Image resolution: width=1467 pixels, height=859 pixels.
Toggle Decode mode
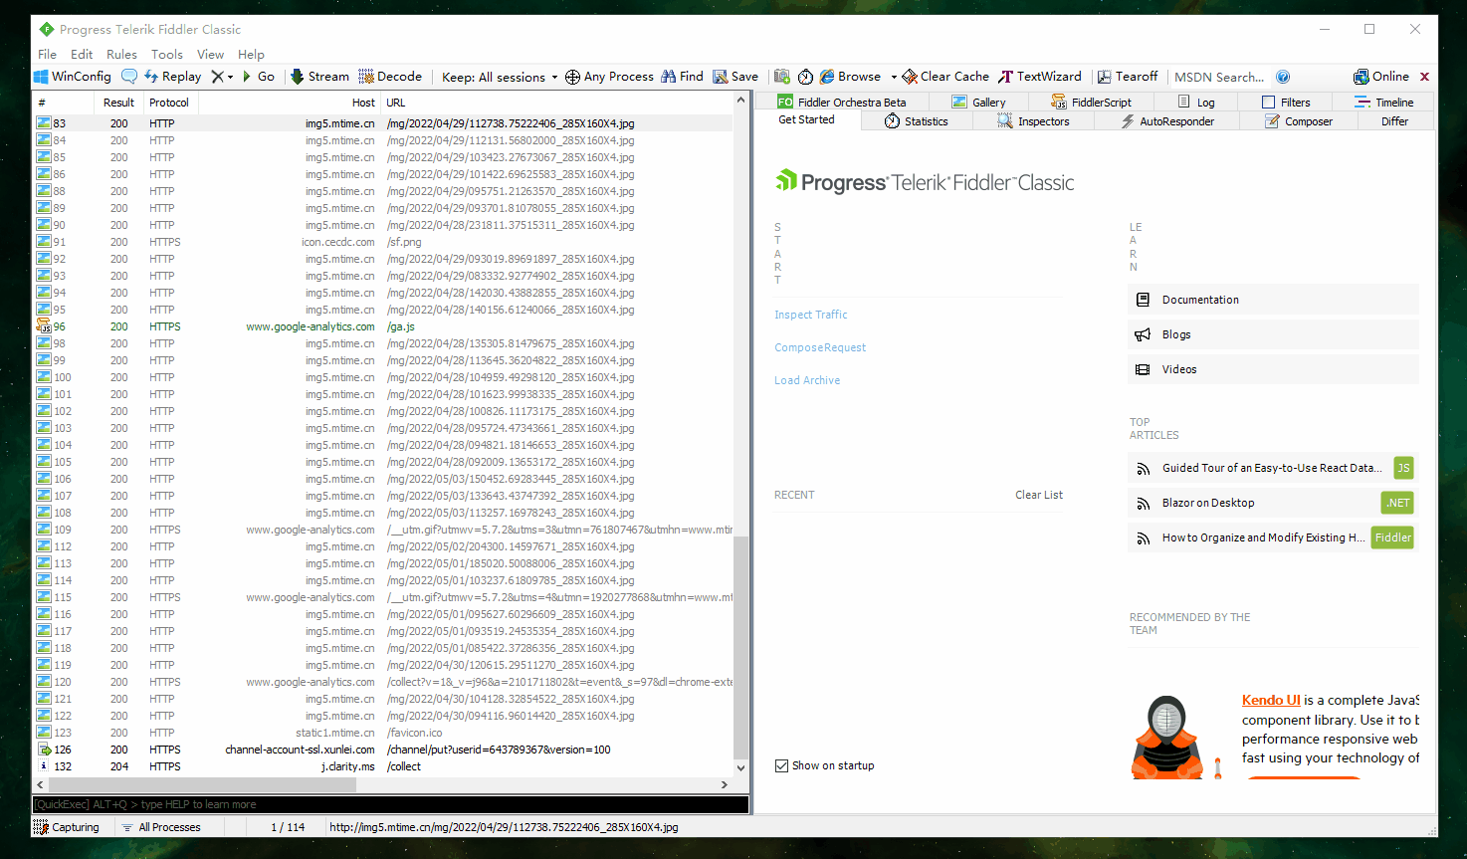click(390, 77)
